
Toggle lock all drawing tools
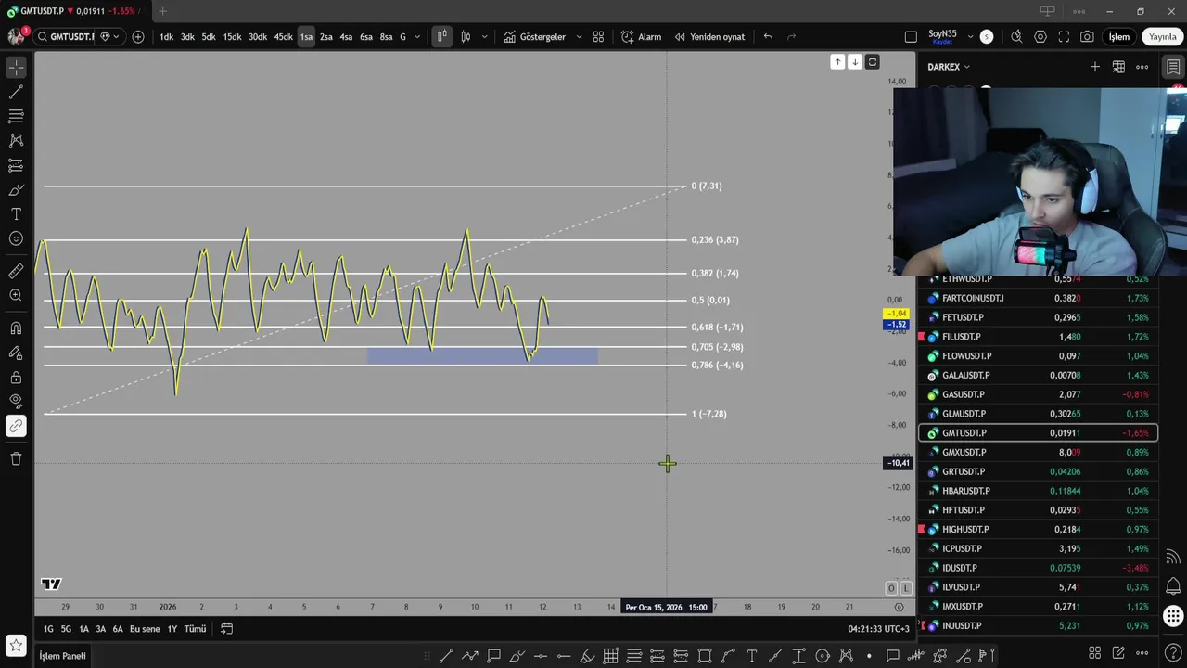pyautogui.click(x=16, y=378)
